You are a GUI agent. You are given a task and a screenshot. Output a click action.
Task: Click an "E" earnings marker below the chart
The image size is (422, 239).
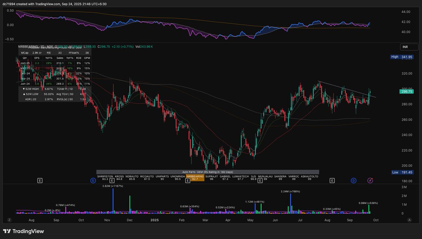coord(40,180)
